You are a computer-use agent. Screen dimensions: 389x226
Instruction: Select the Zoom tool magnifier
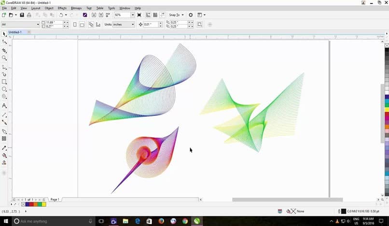pos(4,58)
